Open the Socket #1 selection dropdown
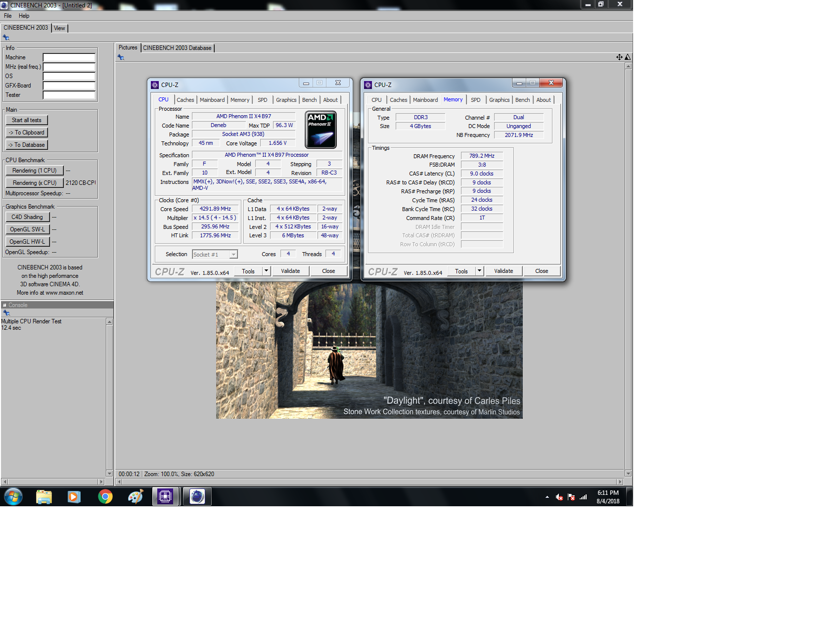823x617 pixels. (x=215, y=254)
